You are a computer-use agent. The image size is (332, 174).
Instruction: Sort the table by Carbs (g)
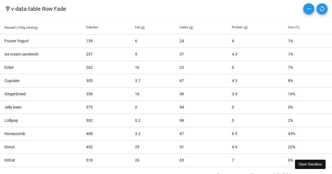coord(186,27)
